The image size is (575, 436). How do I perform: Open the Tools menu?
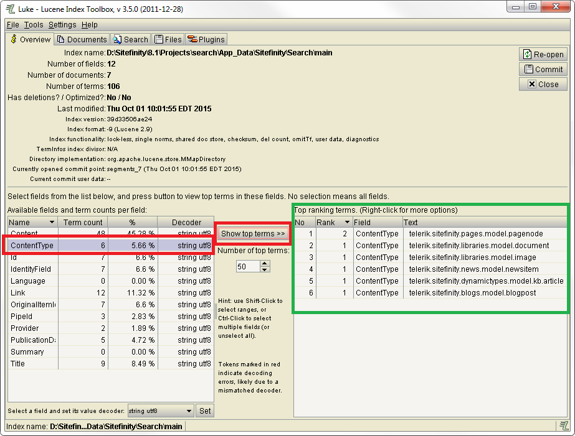(34, 25)
